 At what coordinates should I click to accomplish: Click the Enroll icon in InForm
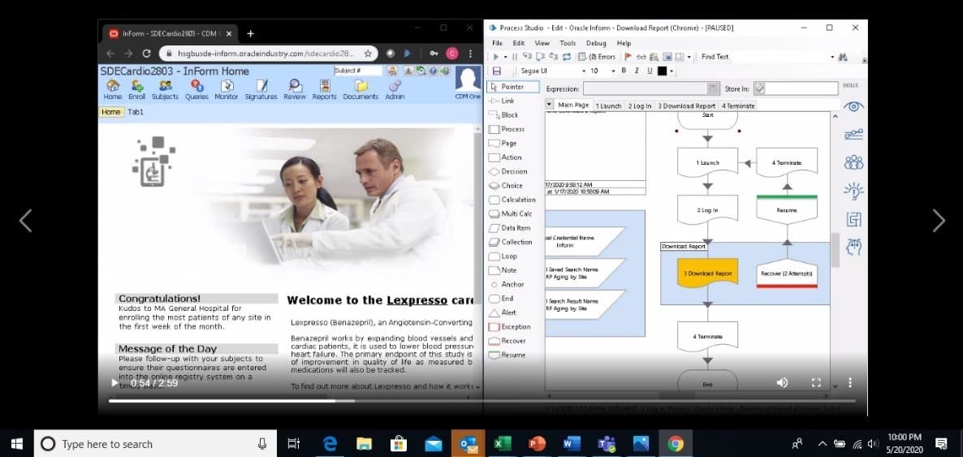(x=137, y=89)
